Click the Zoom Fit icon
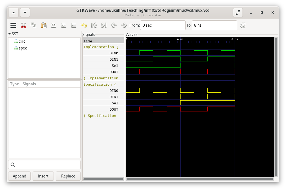This screenshot has height=190, width=286. click(x=54, y=25)
